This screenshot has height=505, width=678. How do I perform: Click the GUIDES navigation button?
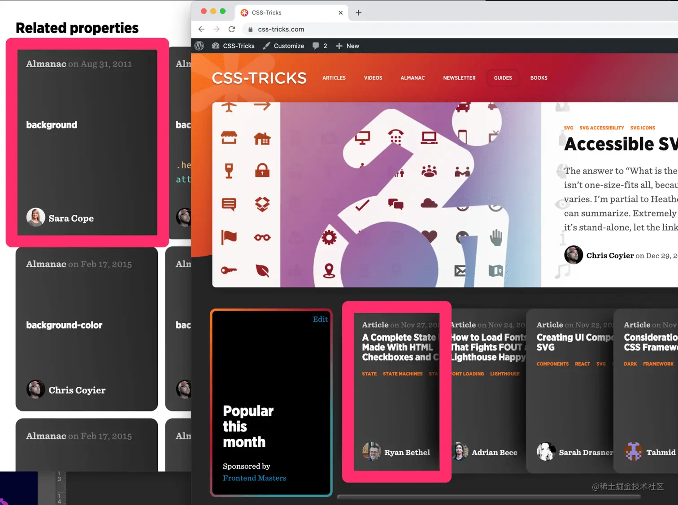coord(503,78)
